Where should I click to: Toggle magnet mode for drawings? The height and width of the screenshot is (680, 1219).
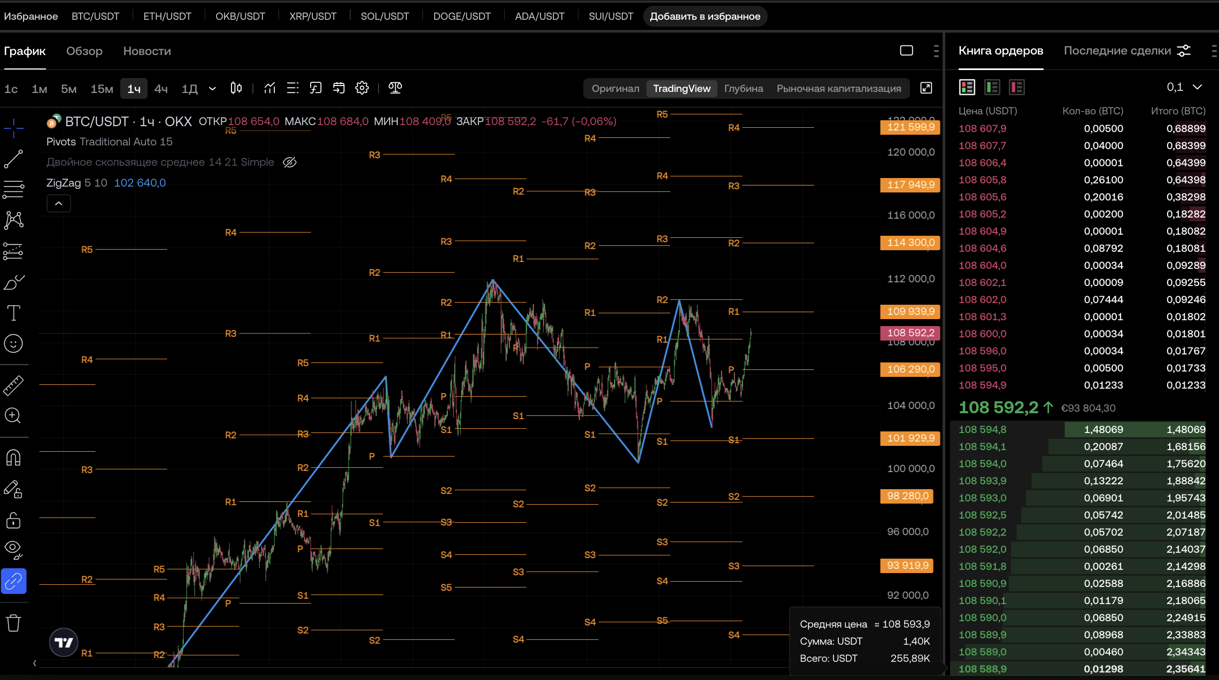tap(13, 458)
